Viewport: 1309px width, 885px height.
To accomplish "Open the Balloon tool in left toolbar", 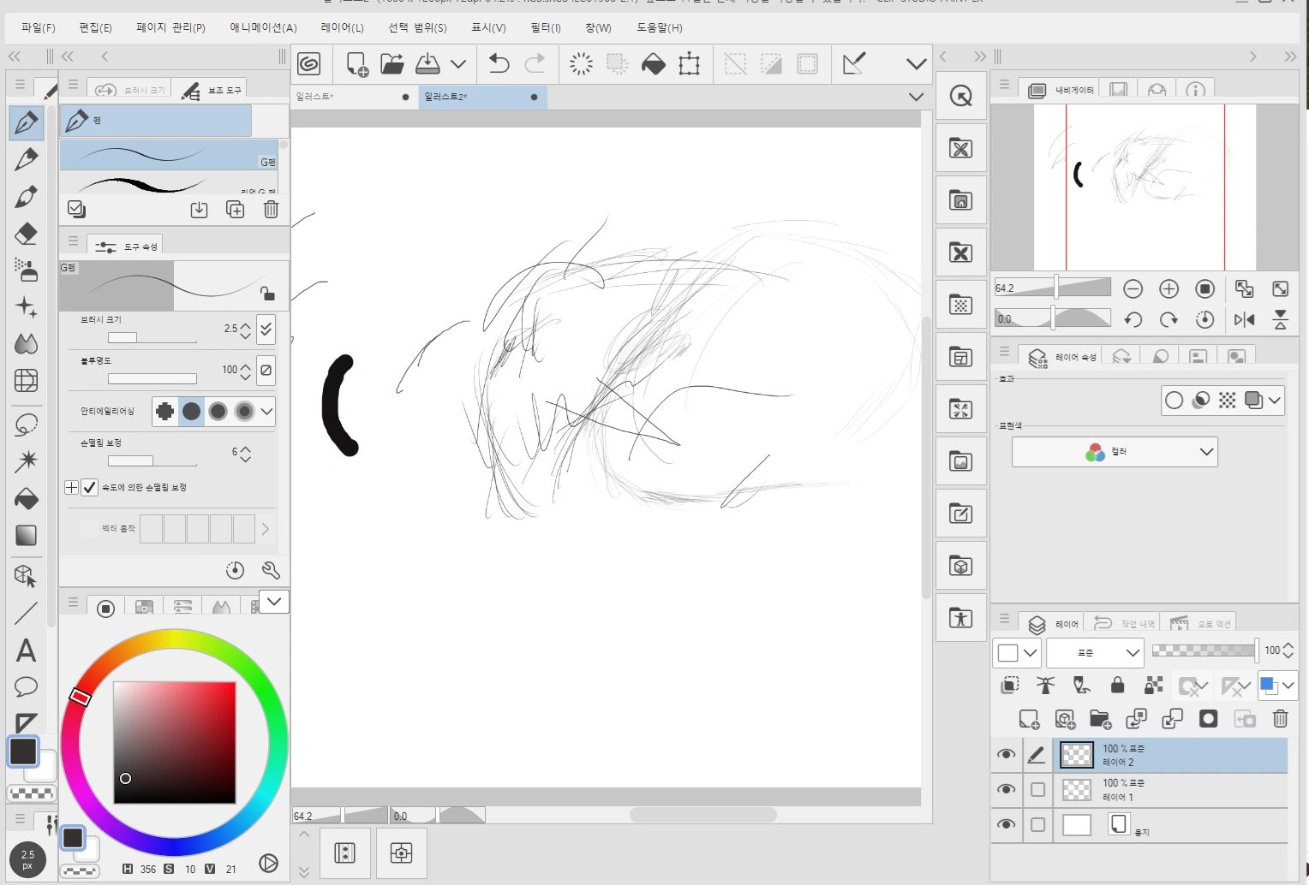I will (26, 686).
